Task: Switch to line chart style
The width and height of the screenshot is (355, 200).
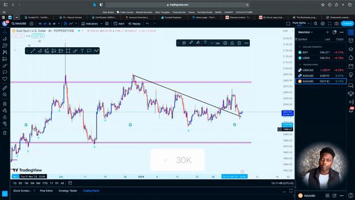Action: [71, 23]
